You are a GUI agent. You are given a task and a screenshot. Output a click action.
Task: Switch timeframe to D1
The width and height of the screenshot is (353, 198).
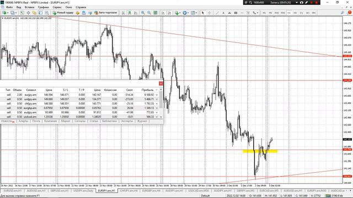pyautogui.click(x=302, y=13)
